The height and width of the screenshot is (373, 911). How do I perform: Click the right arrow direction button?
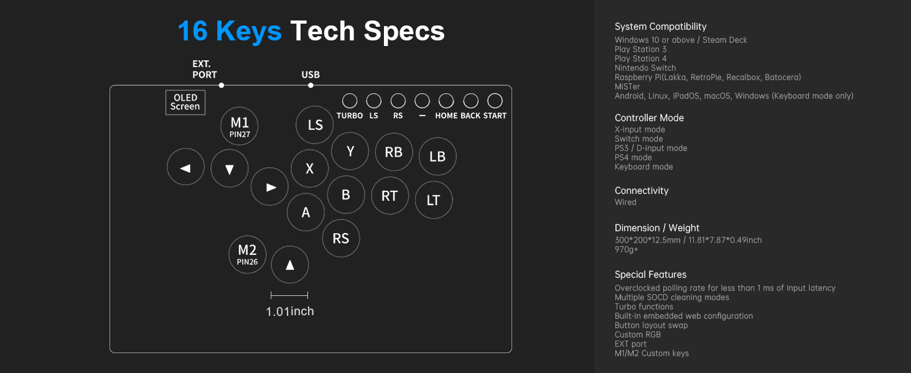(269, 186)
